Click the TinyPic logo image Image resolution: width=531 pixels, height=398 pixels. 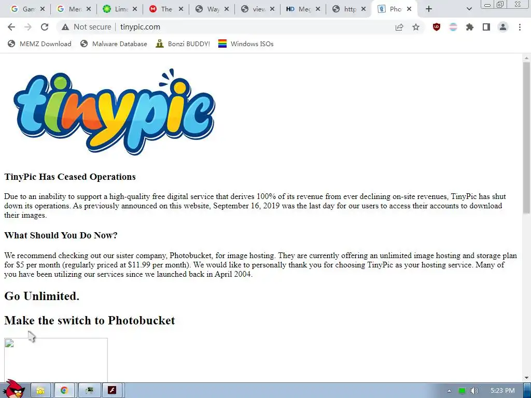coord(114,112)
